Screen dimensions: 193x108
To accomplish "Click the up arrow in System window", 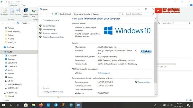I will pos(52,14).
